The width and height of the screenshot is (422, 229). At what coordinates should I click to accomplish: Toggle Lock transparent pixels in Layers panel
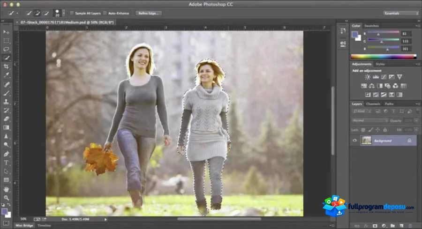tap(363, 130)
